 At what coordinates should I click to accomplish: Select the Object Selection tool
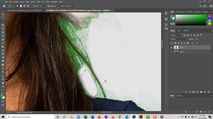click(3, 25)
